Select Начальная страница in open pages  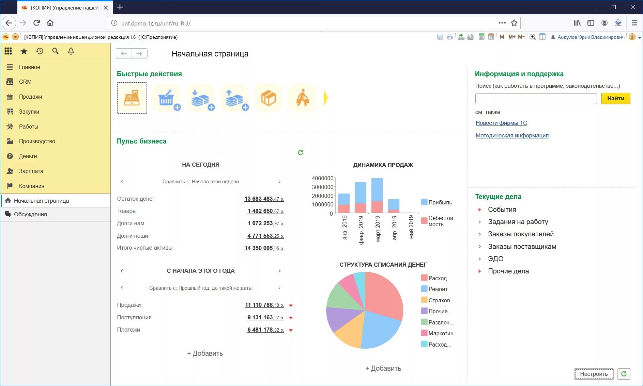click(x=56, y=201)
